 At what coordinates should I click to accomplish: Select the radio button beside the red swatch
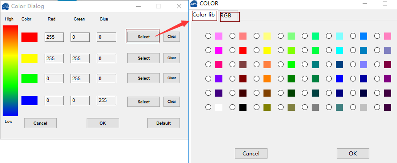point(232,50)
